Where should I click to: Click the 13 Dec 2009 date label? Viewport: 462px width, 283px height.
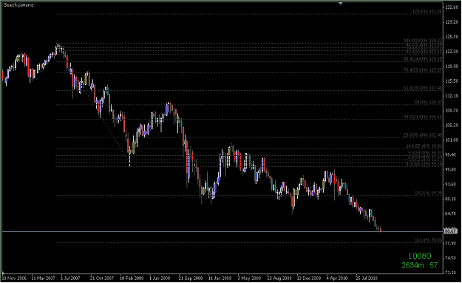click(x=308, y=278)
